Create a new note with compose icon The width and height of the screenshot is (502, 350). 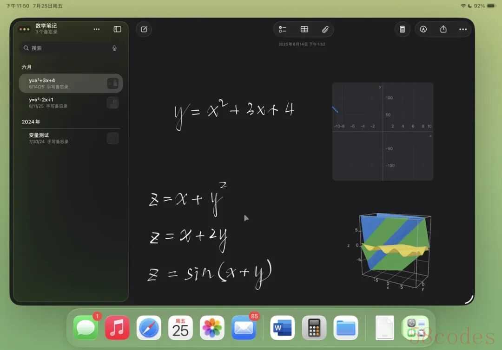144,29
